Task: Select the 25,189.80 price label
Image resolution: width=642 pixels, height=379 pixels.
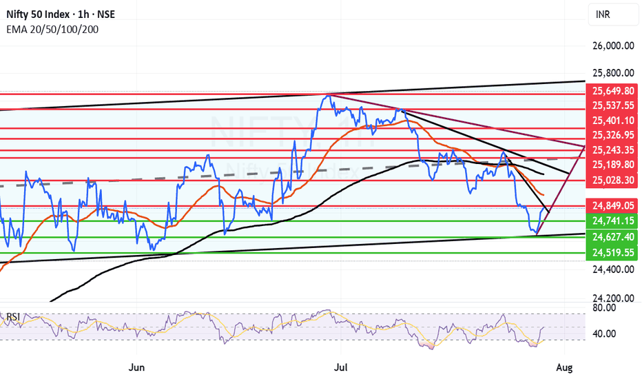Action: pos(612,165)
